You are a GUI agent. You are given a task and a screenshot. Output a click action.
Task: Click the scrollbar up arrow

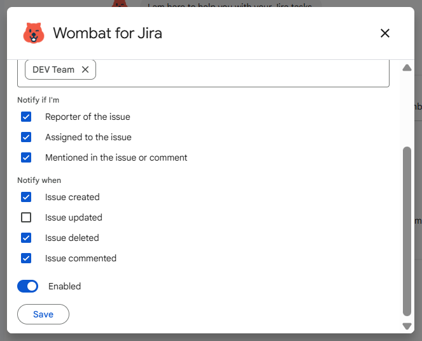point(407,68)
